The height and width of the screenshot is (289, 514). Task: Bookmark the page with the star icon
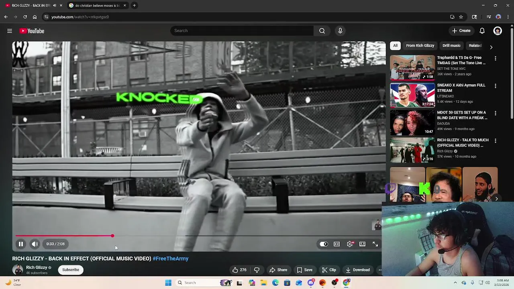461,17
